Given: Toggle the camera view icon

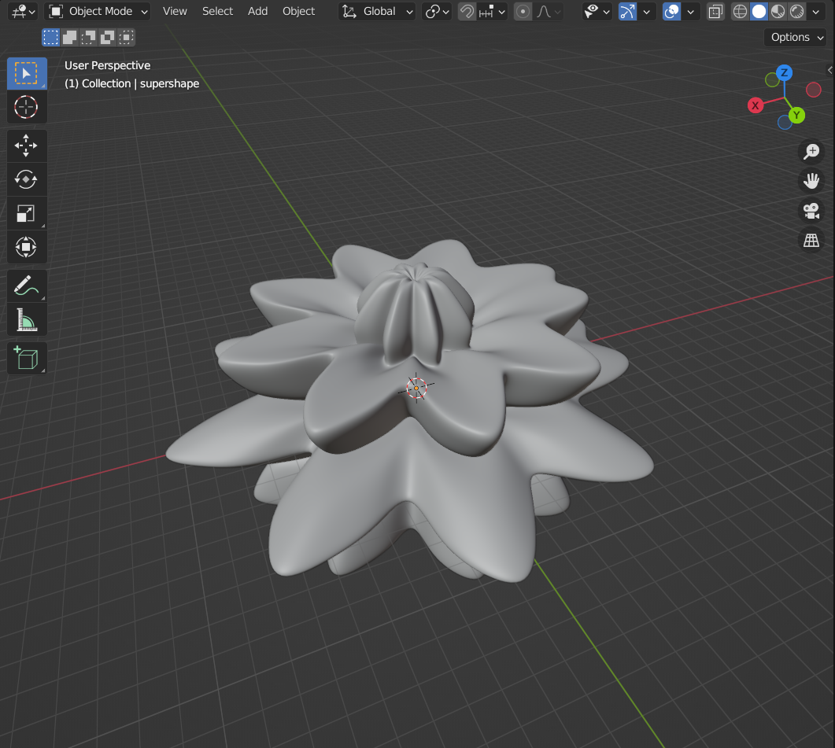Looking at the screenshot, I should [x=811, y=211].
